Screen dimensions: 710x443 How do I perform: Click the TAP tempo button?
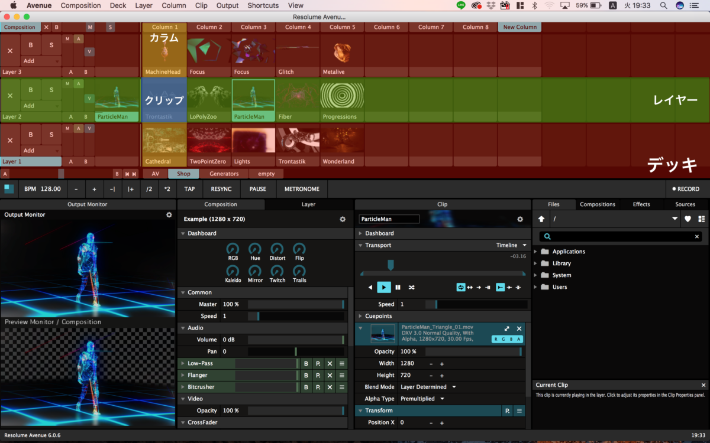click(189, 189)
